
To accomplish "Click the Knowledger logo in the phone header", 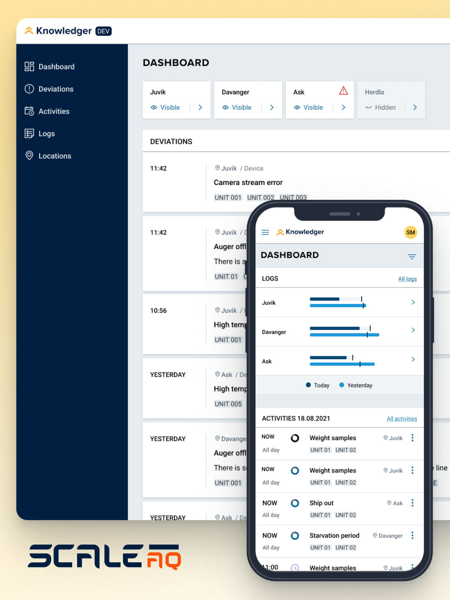I will 300,232.
